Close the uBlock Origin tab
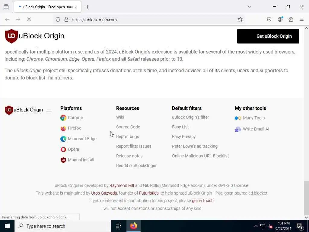The width and height of the screenshot is (309, 232). pos(76,7)
